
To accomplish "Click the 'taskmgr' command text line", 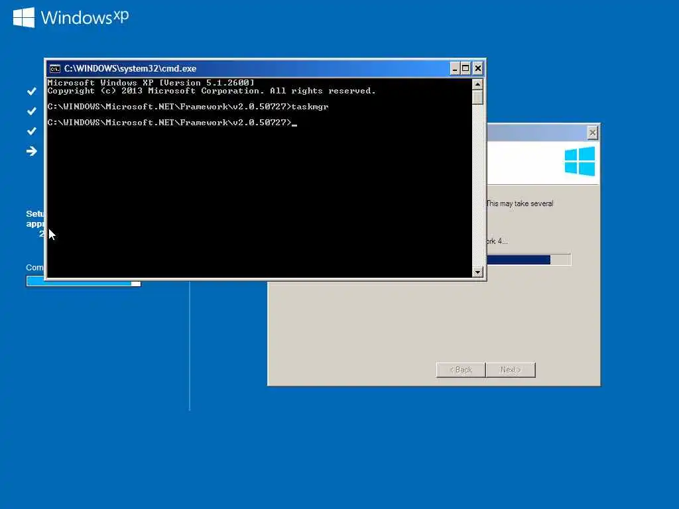I will click(188, 107).
